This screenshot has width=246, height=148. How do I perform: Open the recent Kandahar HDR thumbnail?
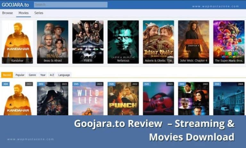17,98
